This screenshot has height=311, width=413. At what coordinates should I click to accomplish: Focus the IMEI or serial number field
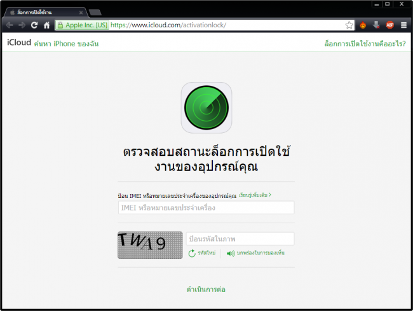coord(207,208)
